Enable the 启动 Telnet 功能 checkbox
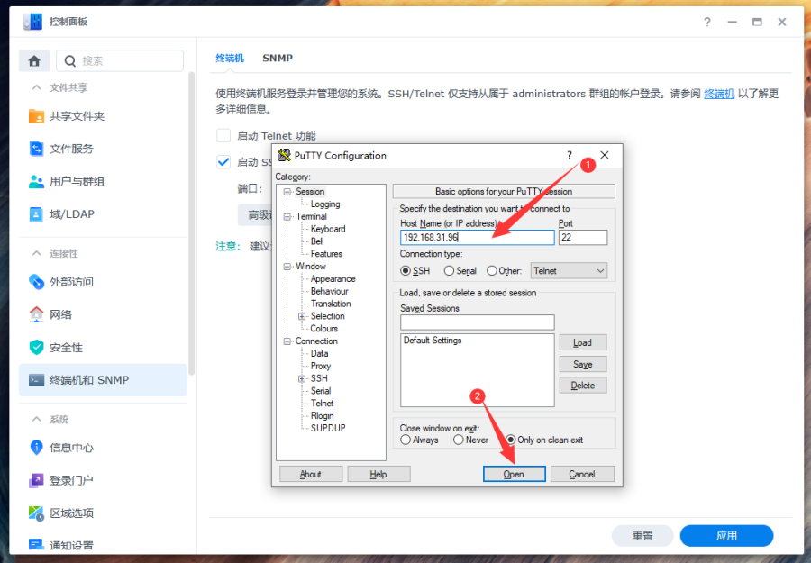The image size is (811, 563). 223,135
